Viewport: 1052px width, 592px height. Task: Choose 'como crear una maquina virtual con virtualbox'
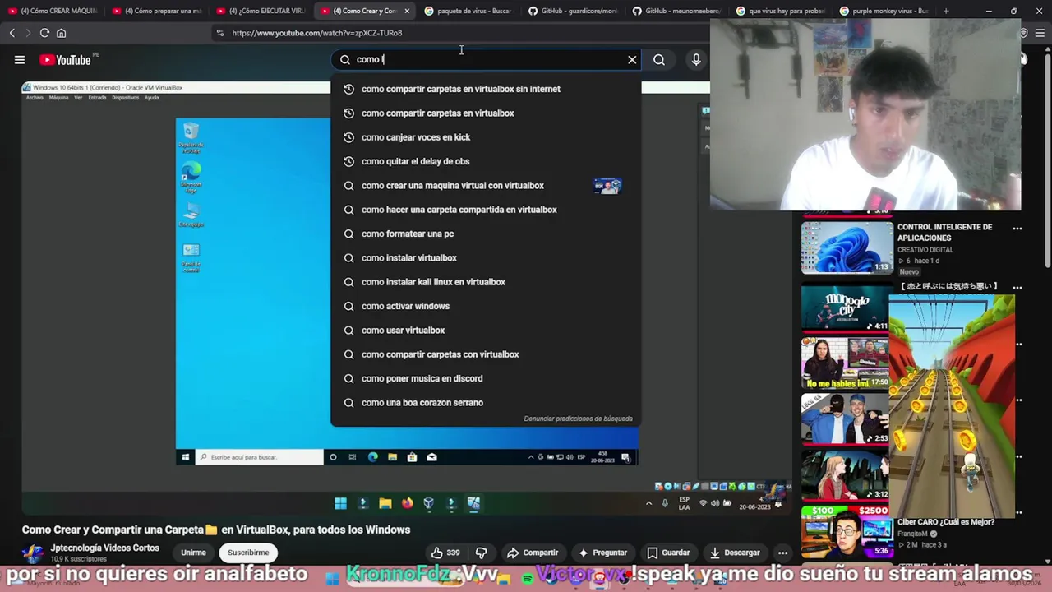coord(486,185)
